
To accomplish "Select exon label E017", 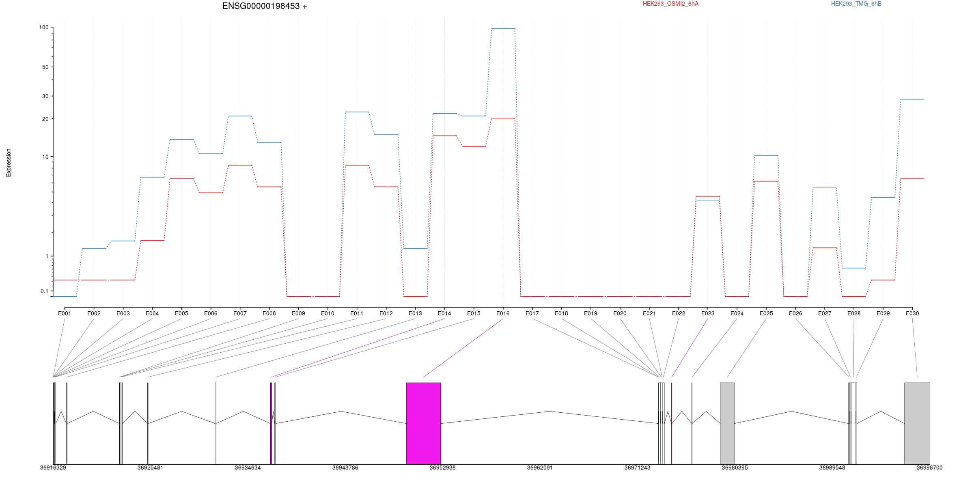I will point(532,313).
